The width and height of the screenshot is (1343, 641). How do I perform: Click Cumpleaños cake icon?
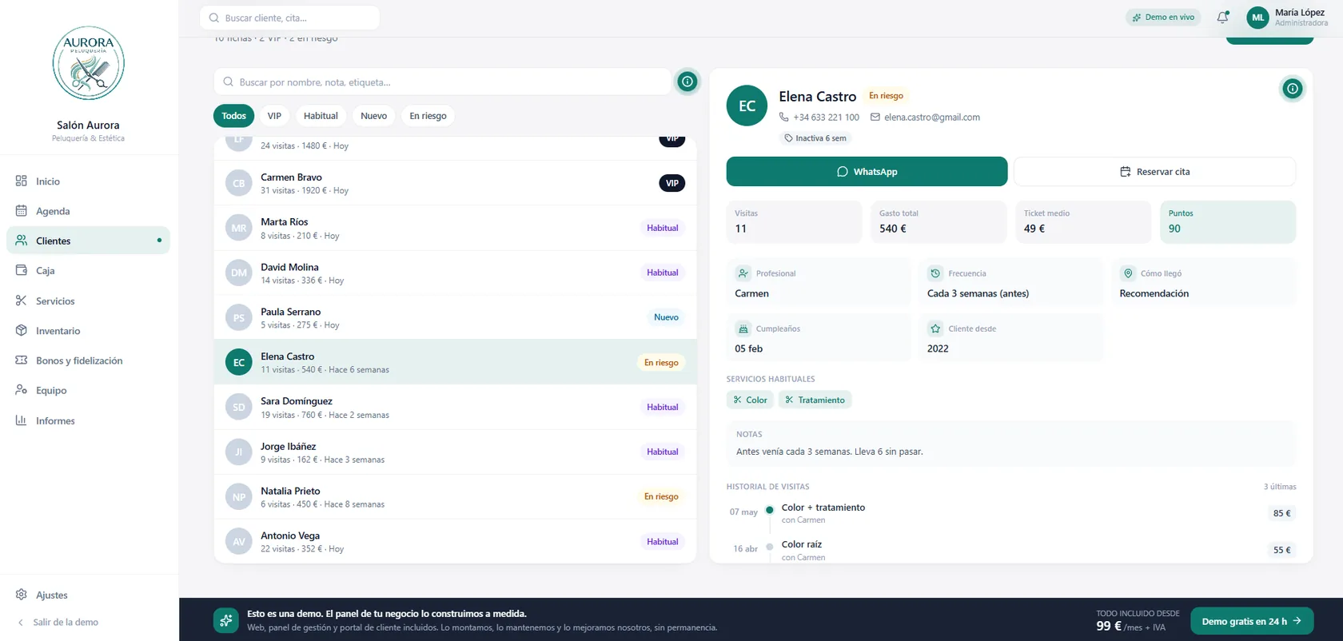[x=743, y=328]
